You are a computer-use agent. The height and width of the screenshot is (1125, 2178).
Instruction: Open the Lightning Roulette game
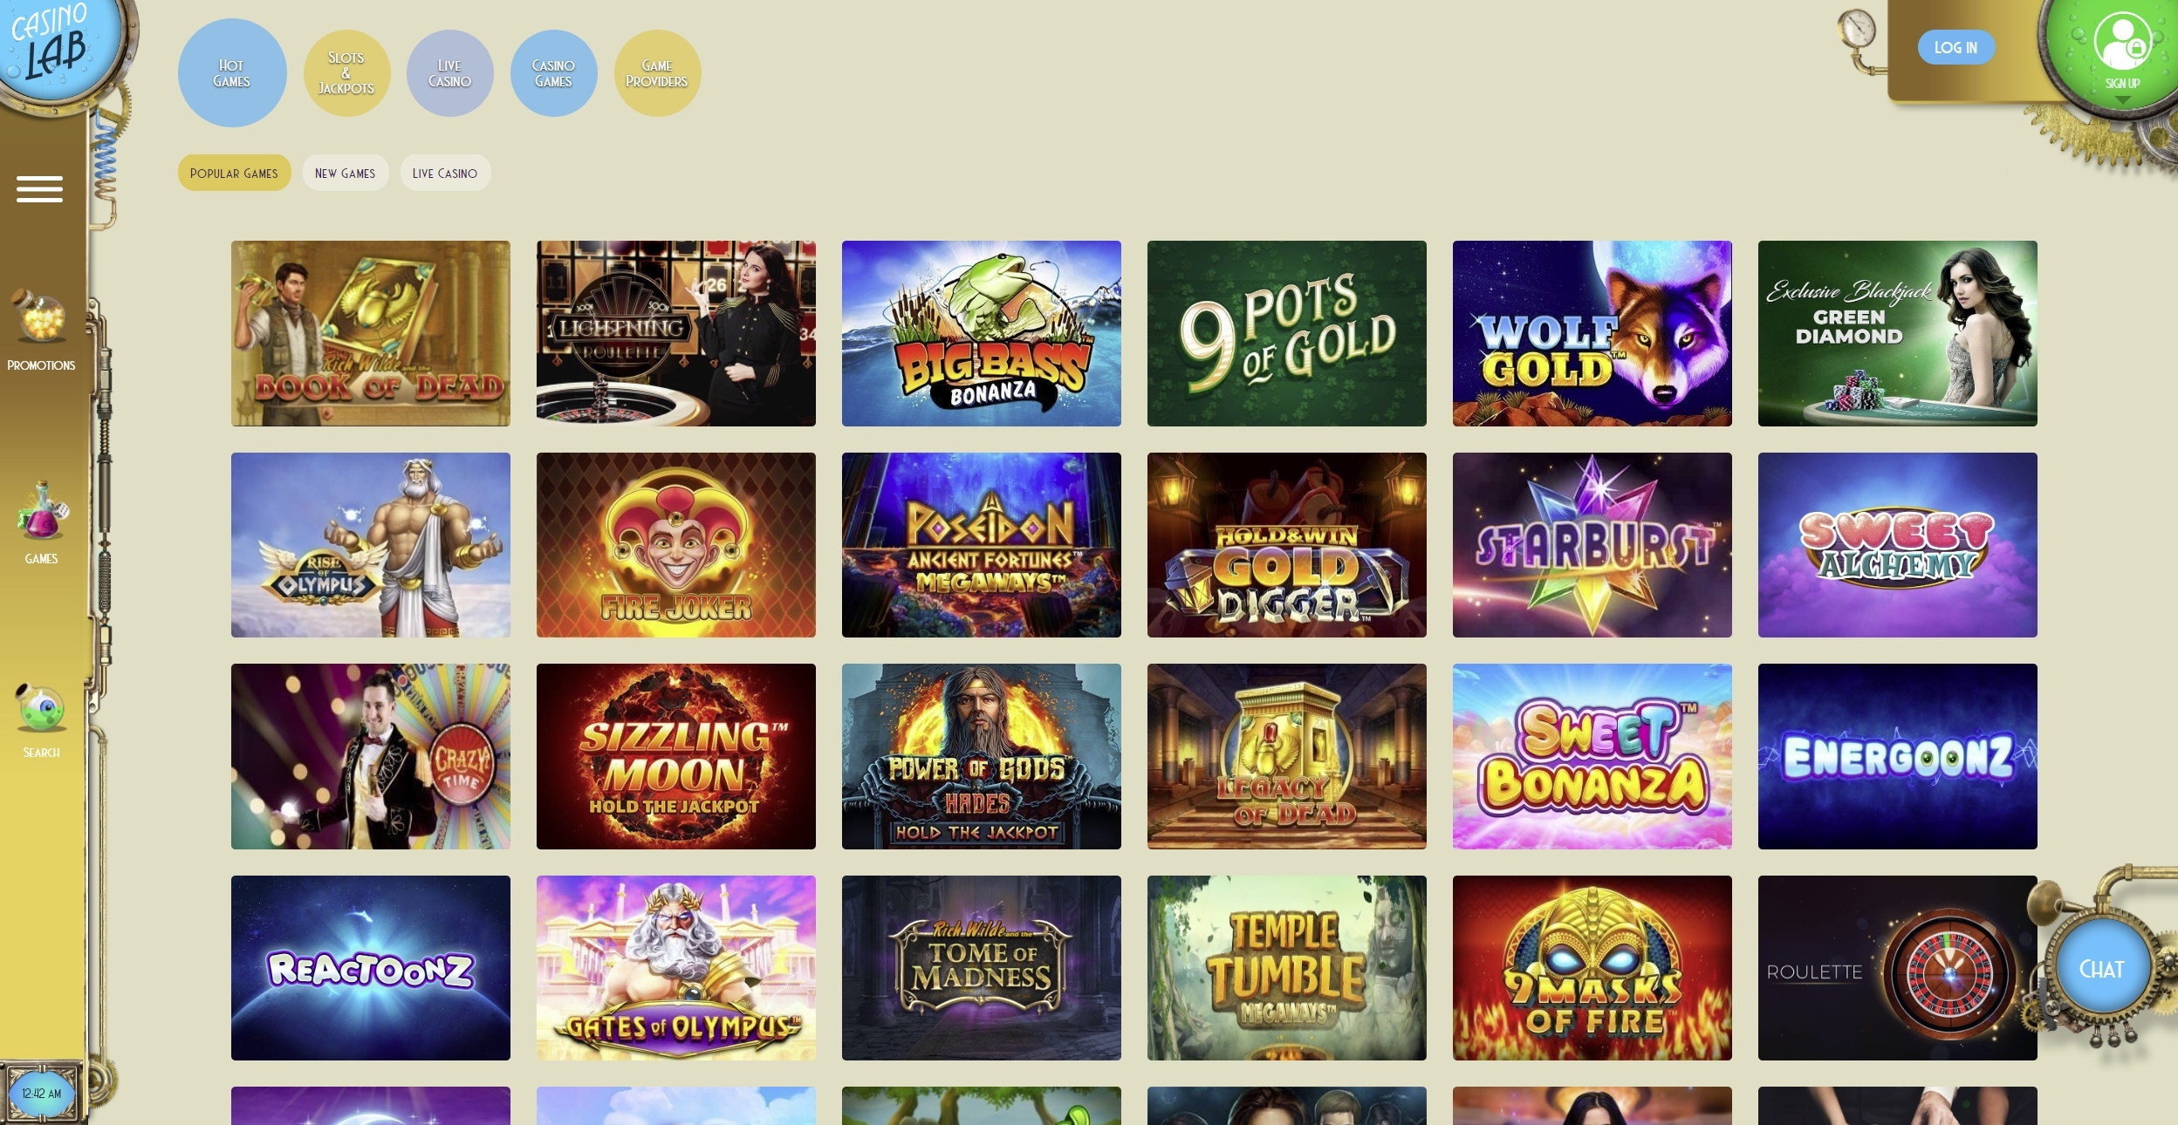tap(676, 333)
